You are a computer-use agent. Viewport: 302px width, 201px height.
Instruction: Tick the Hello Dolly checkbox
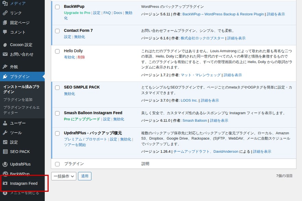click(x=57, y=51)
